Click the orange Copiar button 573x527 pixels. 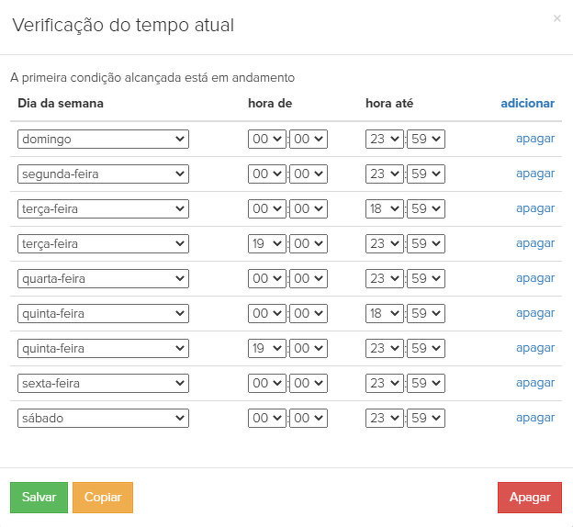(x=103, y=497)
